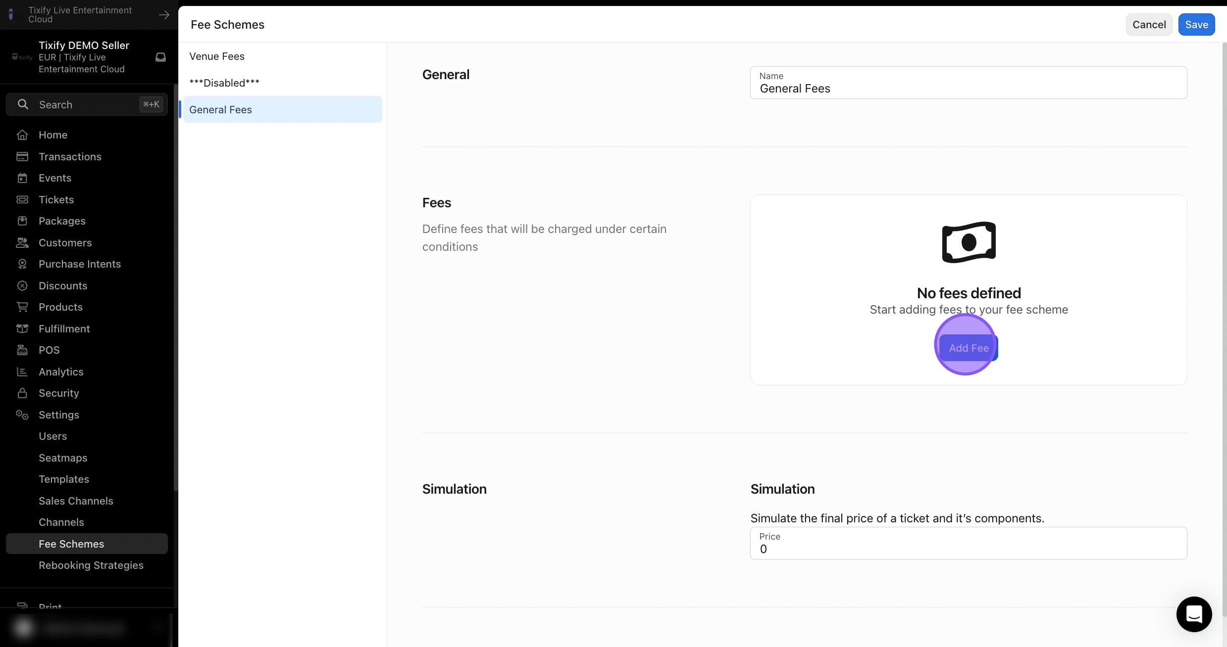The width and height of the screenshot is (1227, 647).
Task: Click the Customers people icon
Action: point(22,243)
